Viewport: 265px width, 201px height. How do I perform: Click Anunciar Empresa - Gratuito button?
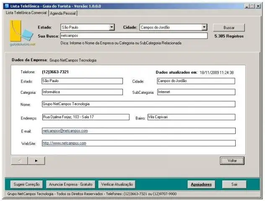70,184
